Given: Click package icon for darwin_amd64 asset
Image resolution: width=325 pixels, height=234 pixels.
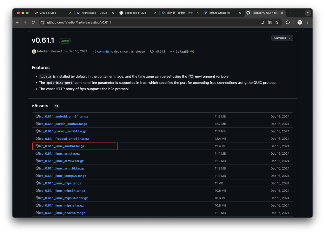Looking at the screenshot, I should coord(37,124).
